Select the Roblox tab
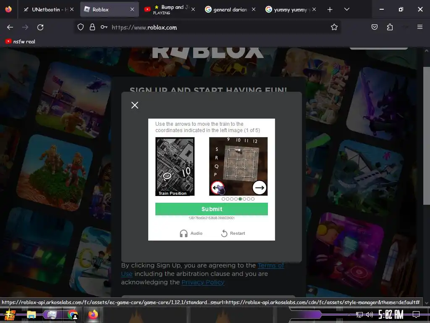This screenshot has width=430, height=323. 109,9
